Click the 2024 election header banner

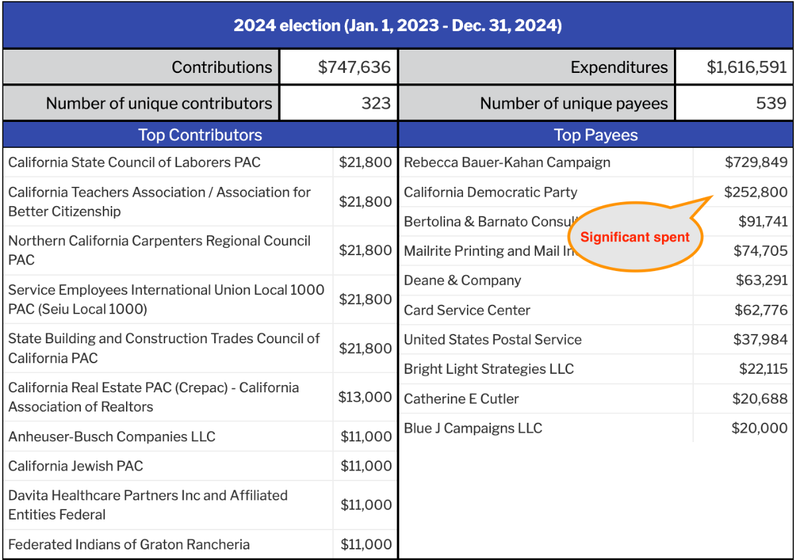pos(398,26)
